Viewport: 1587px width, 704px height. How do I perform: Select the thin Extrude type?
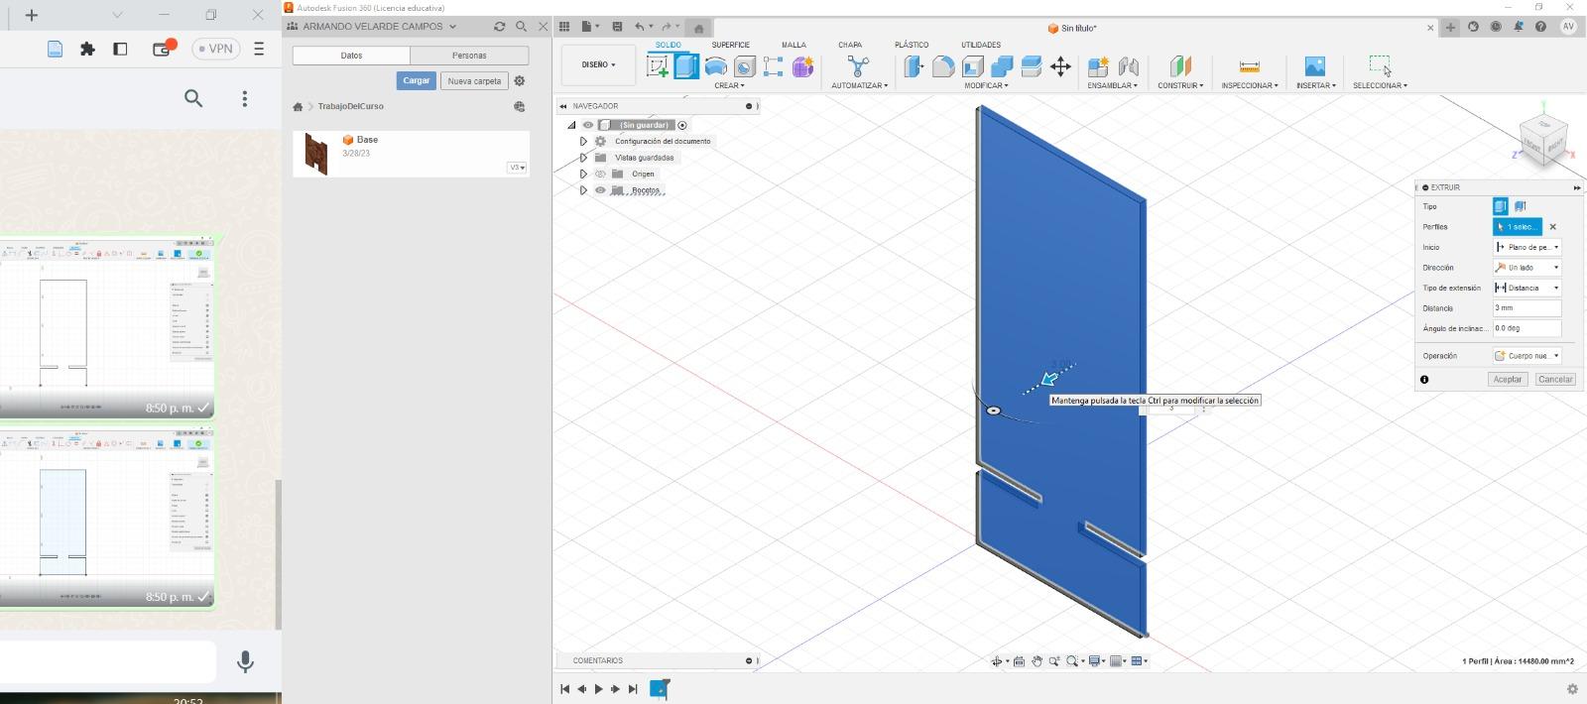point(1520,206)
